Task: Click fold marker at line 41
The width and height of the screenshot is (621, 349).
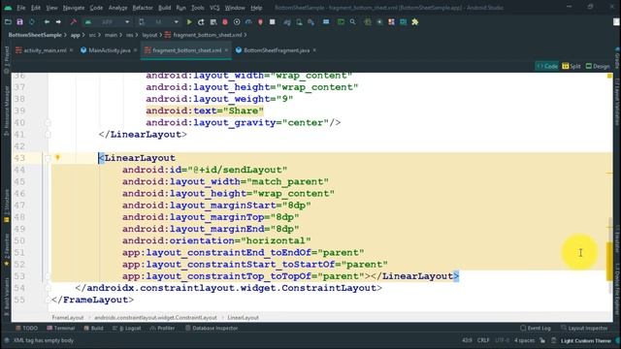Action: pos(48,135)
